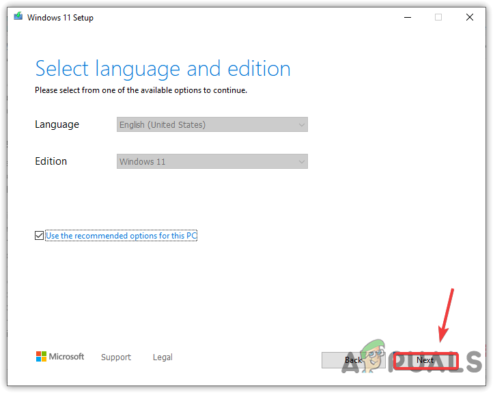Click the 'Select language and edition' heading
Screen dimensions: 493x393
coord(163,69)
